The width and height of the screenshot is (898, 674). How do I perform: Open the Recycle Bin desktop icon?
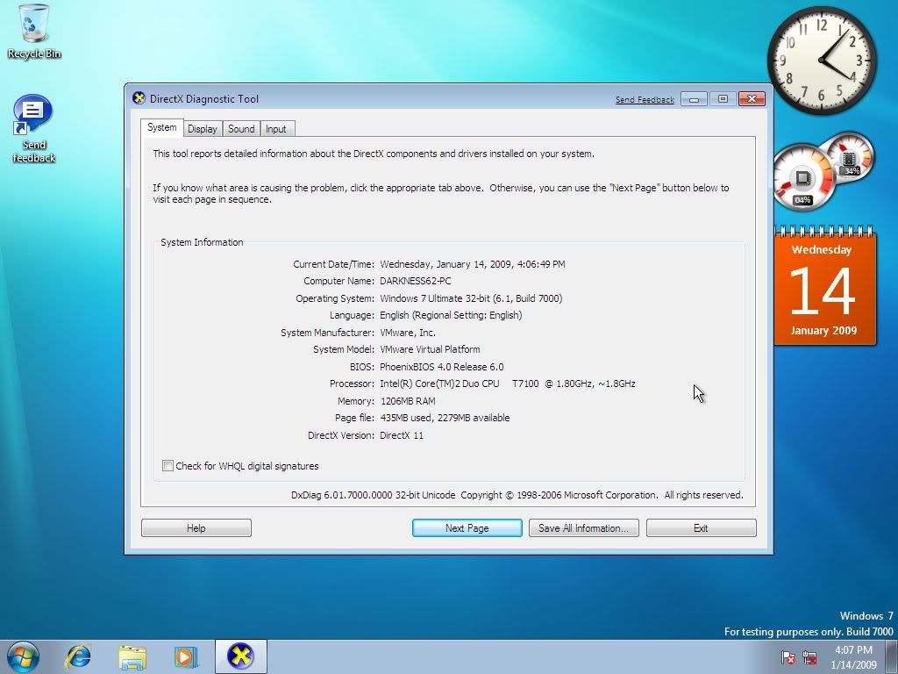click(34, 32)
